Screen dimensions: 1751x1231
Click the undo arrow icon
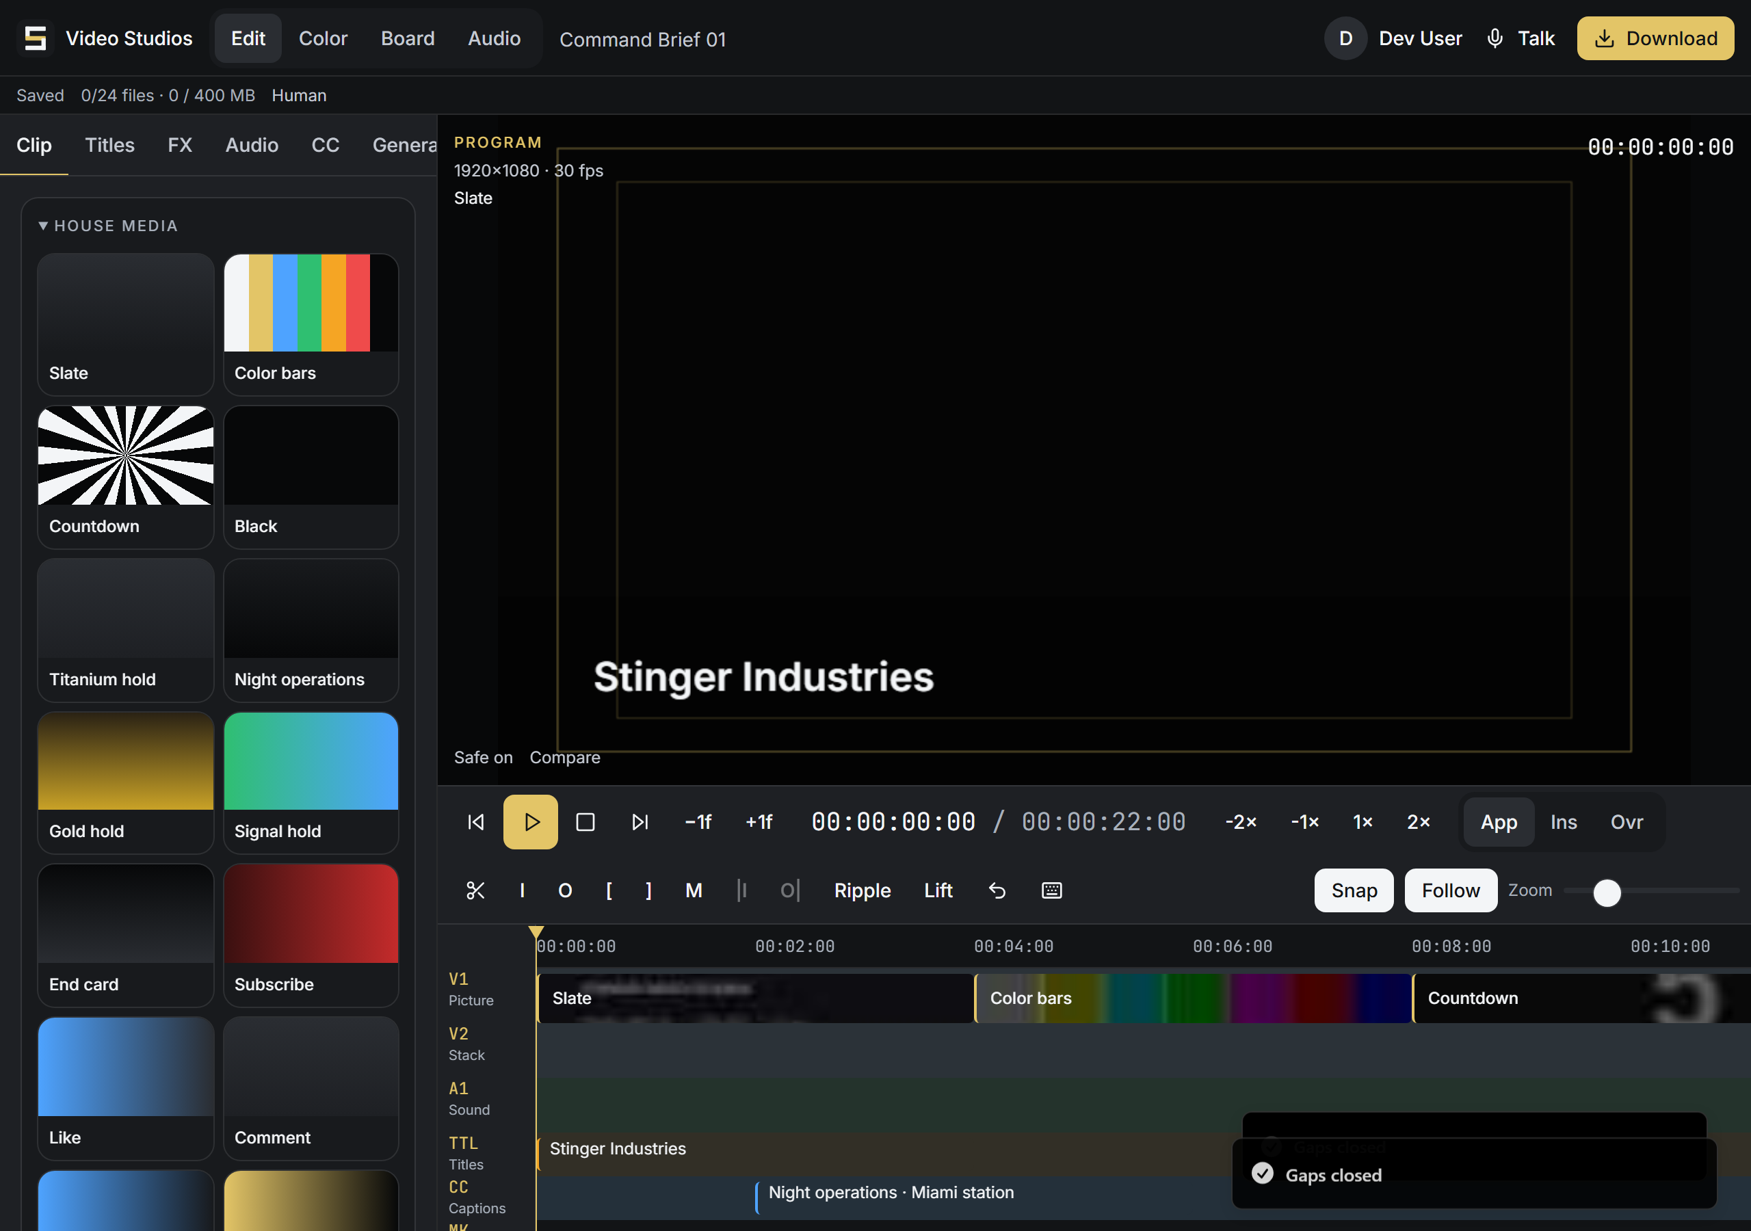(x=997, y=890)
